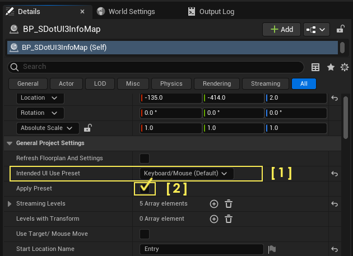Show only favorites with the star icon
The width and height of the screenshot is (353, 256).
[331, 67]
